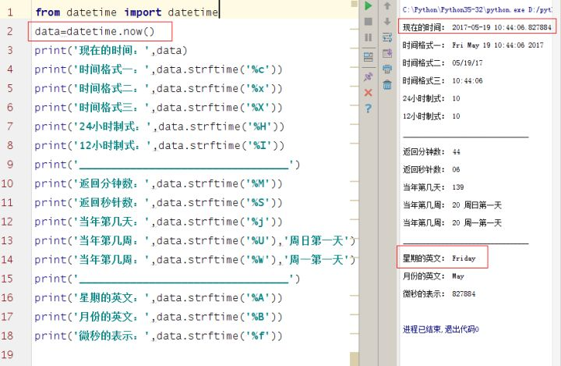The height and width of the screenshot is (366, 561).
Task: Click the code line with strftime('%M')
Action: [158, 183]
